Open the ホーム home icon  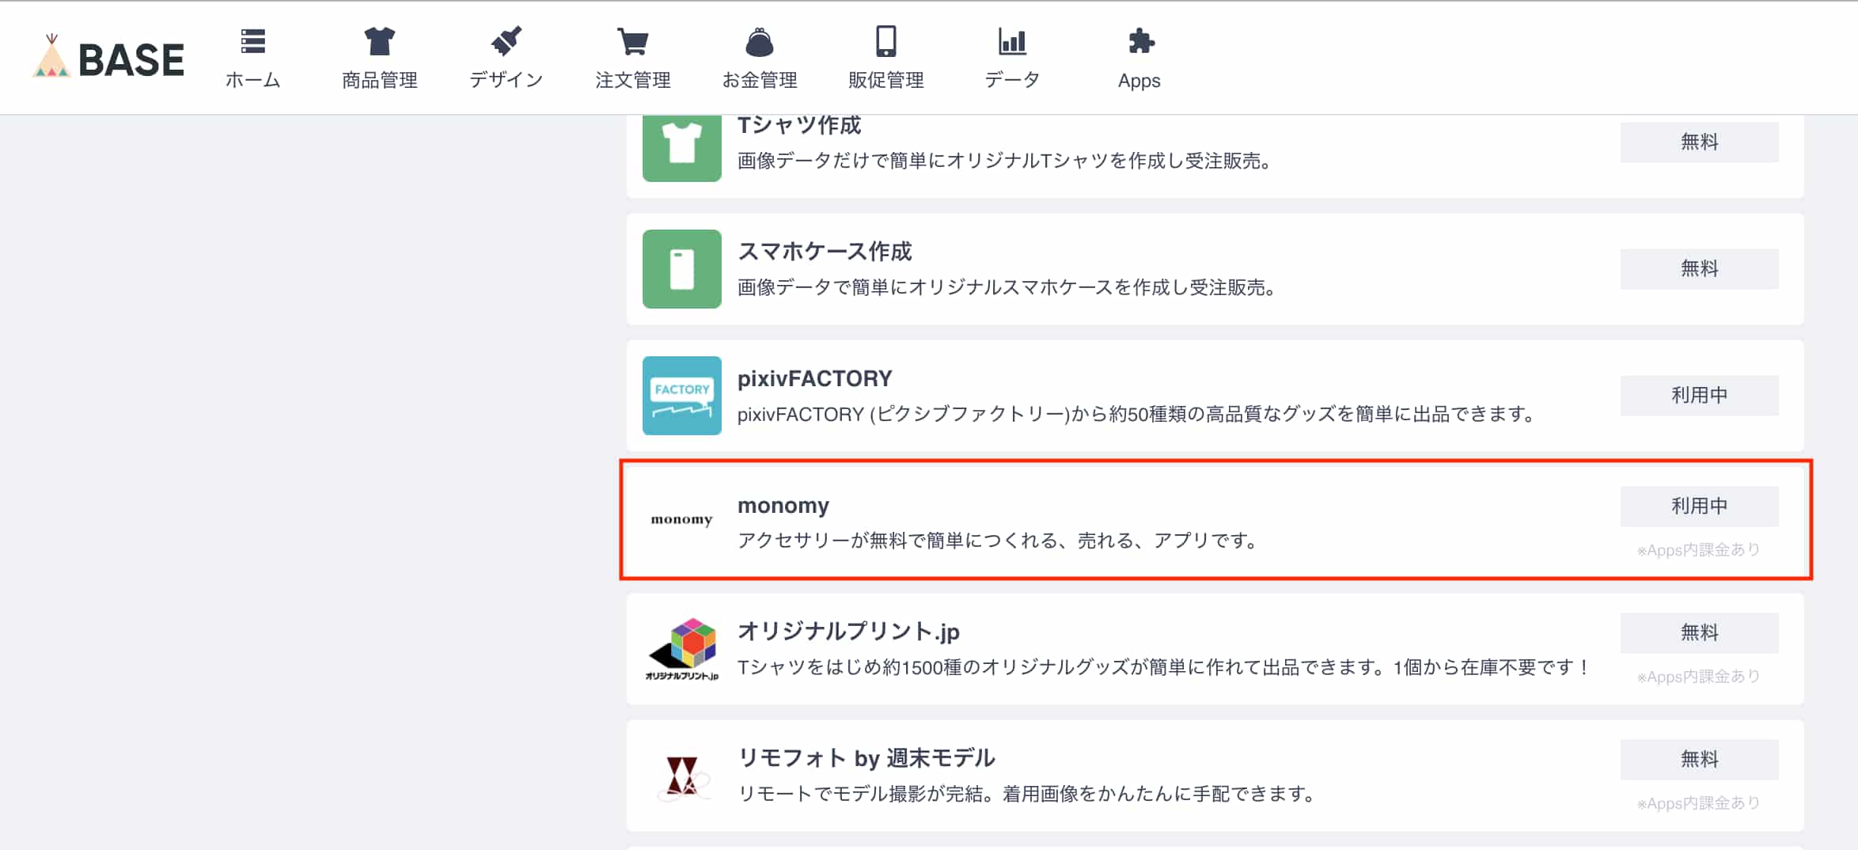tap(253, 40)
